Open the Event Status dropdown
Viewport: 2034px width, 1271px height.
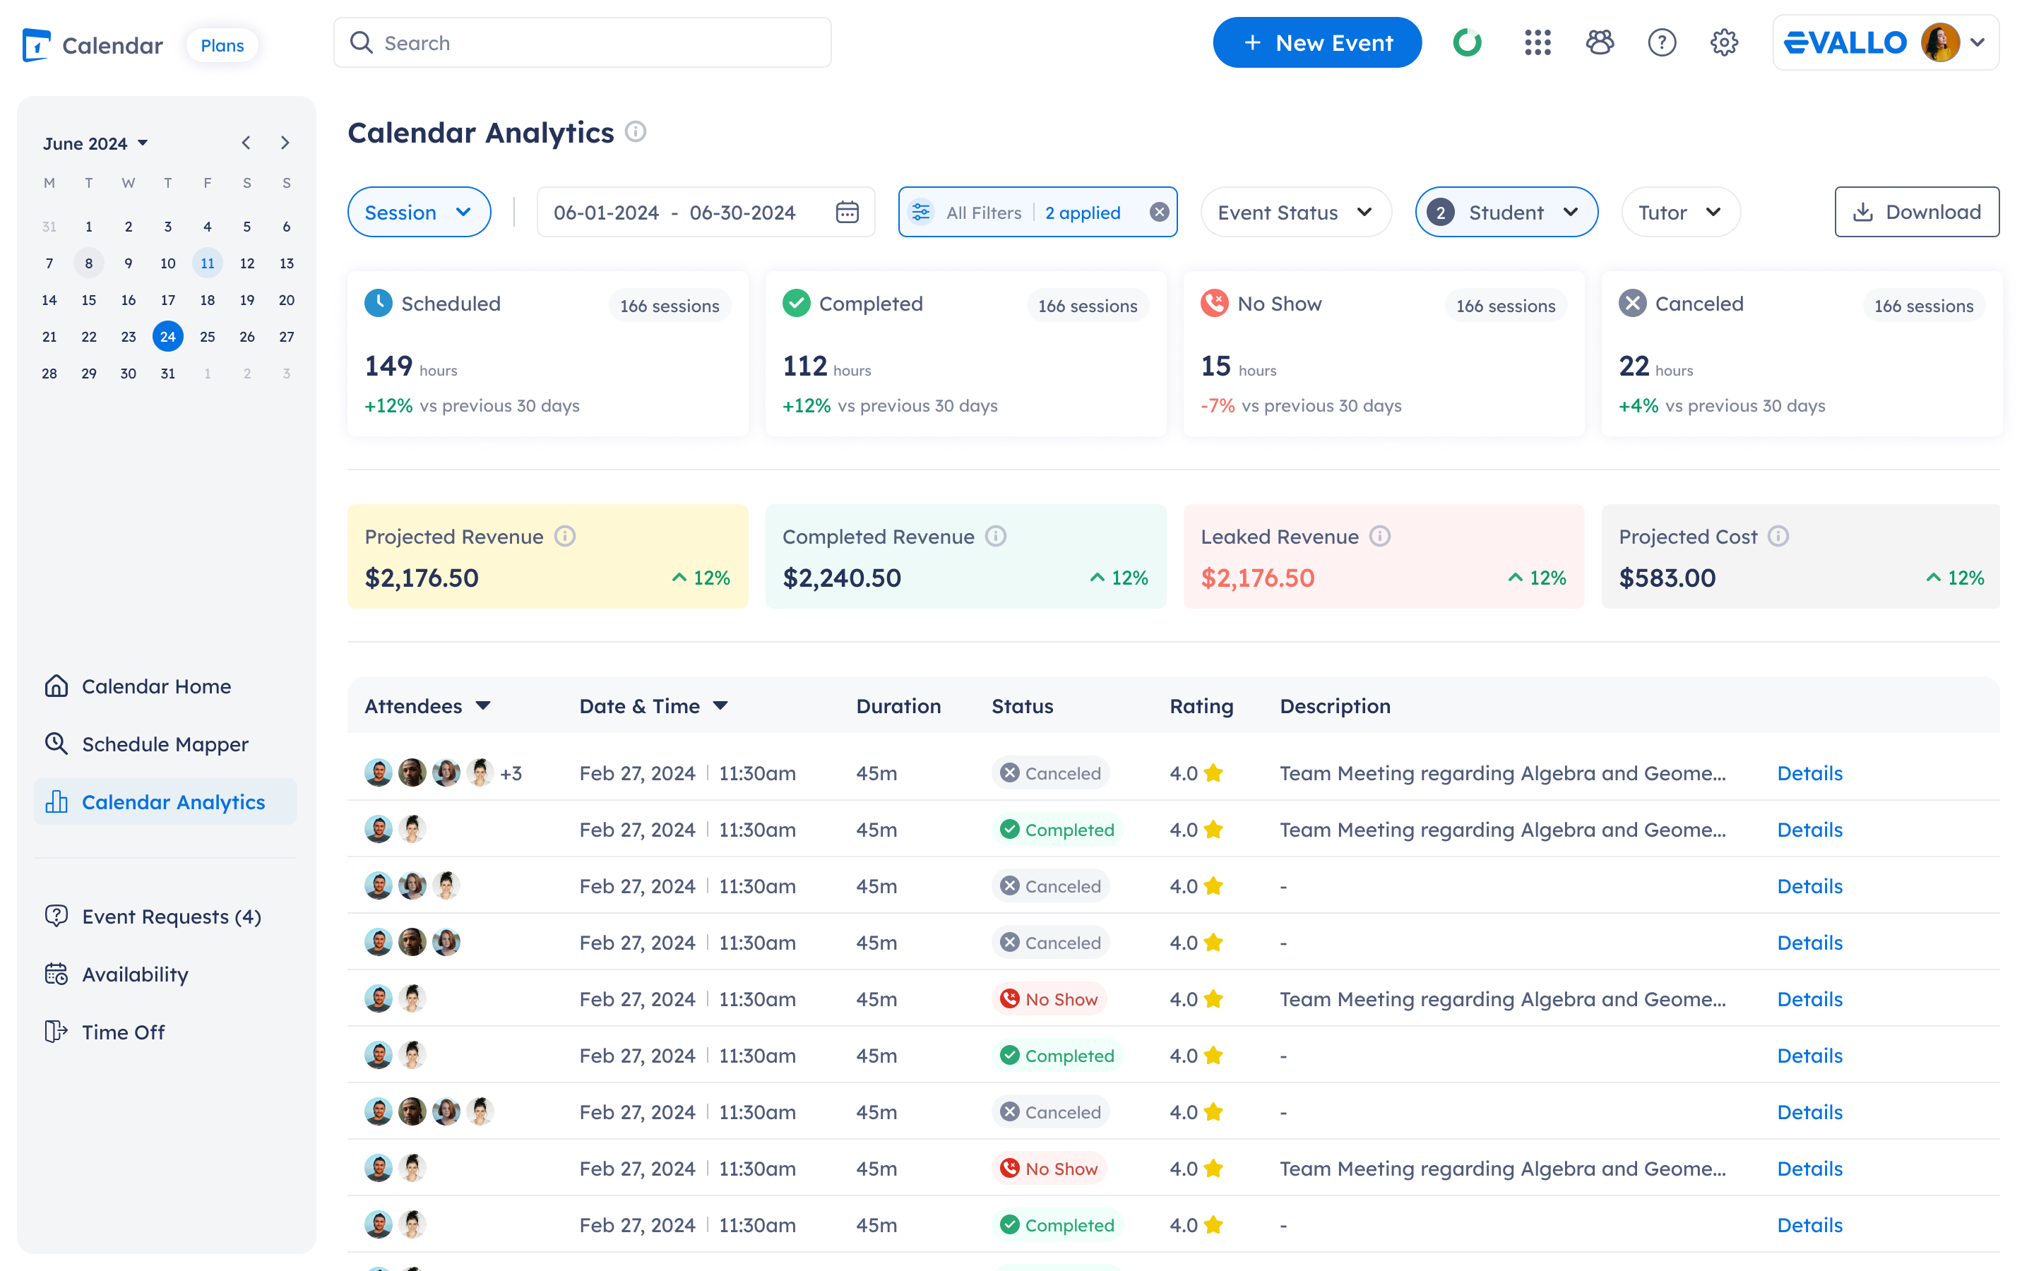pos(1295,213)
